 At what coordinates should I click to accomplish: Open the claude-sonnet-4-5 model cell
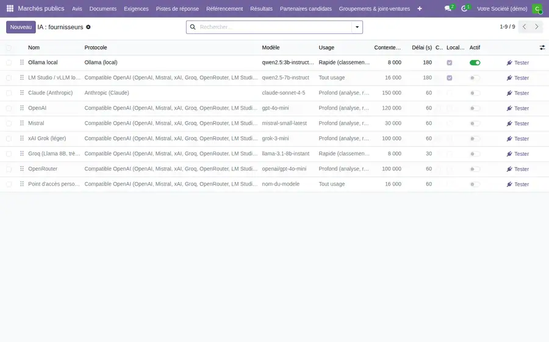point(284,92)
